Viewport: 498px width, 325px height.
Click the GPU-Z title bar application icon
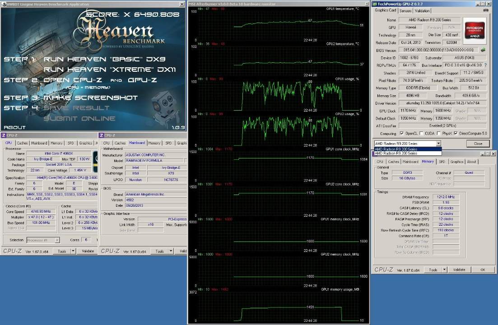point(374,4)
